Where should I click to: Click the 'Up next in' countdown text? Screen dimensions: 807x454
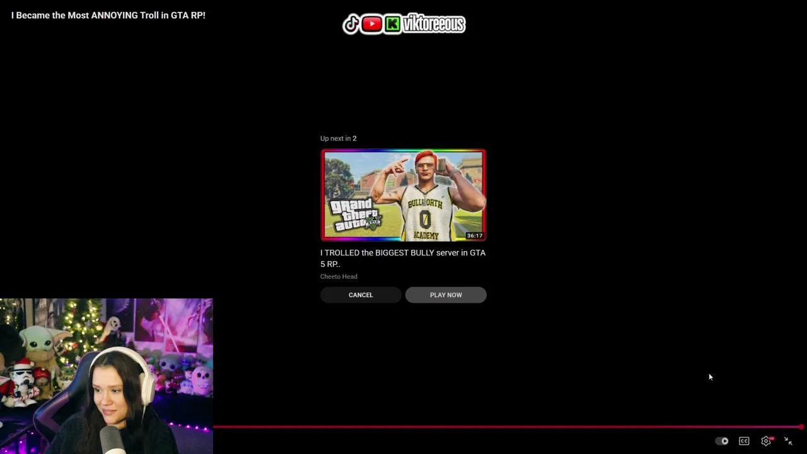339,138
